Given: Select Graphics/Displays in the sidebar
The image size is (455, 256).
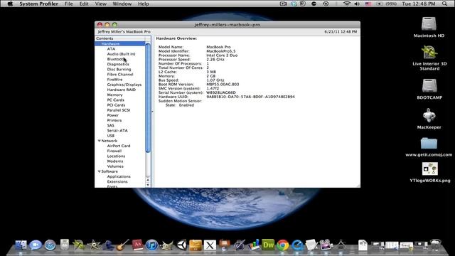Looking at the screenshot, I should coord(124,85).
